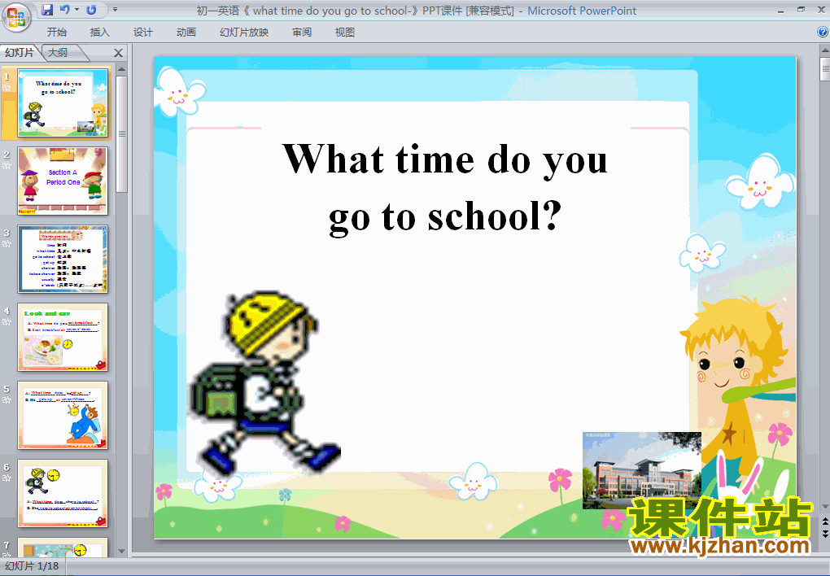The height and width of the screenshot is (576, 830).
Task: Switch to the 大纲 pane tab
Action: 59,52
